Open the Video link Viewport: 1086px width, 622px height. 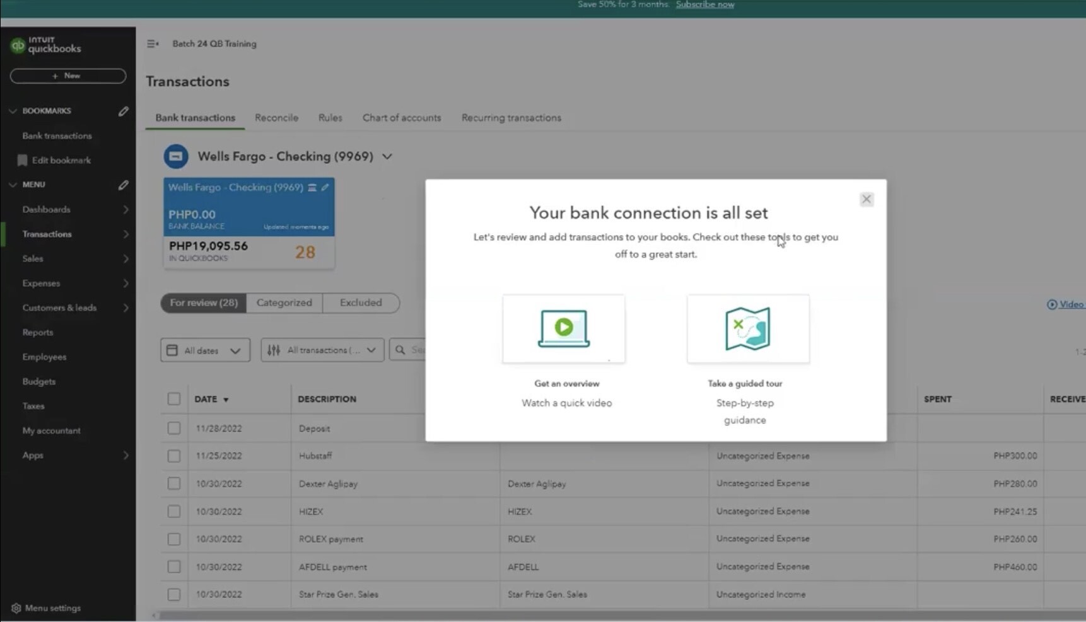coord(1066,304)
